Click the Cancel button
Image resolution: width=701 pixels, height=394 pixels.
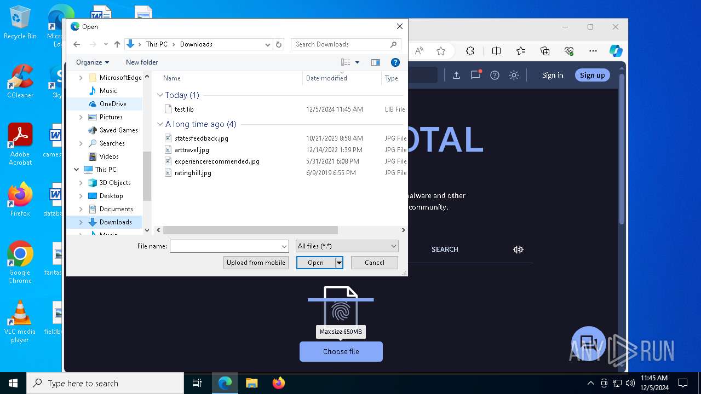pos(375,263)
